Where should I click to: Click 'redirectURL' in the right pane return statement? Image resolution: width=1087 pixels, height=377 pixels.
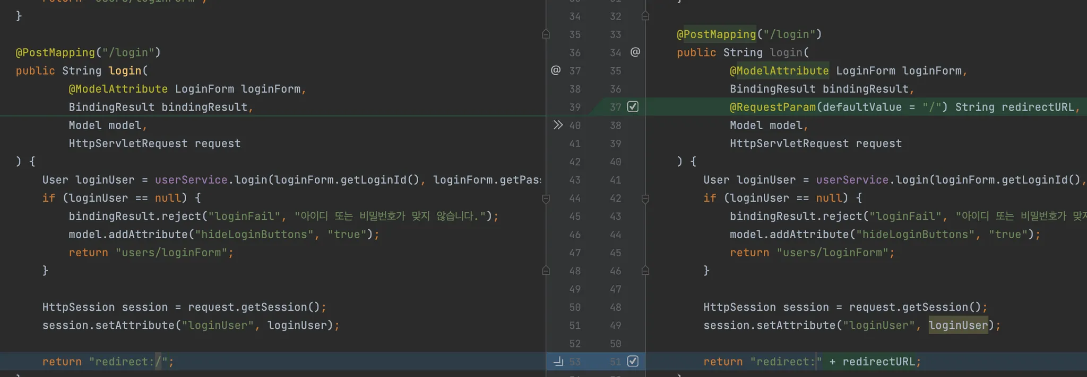(879, 362)
